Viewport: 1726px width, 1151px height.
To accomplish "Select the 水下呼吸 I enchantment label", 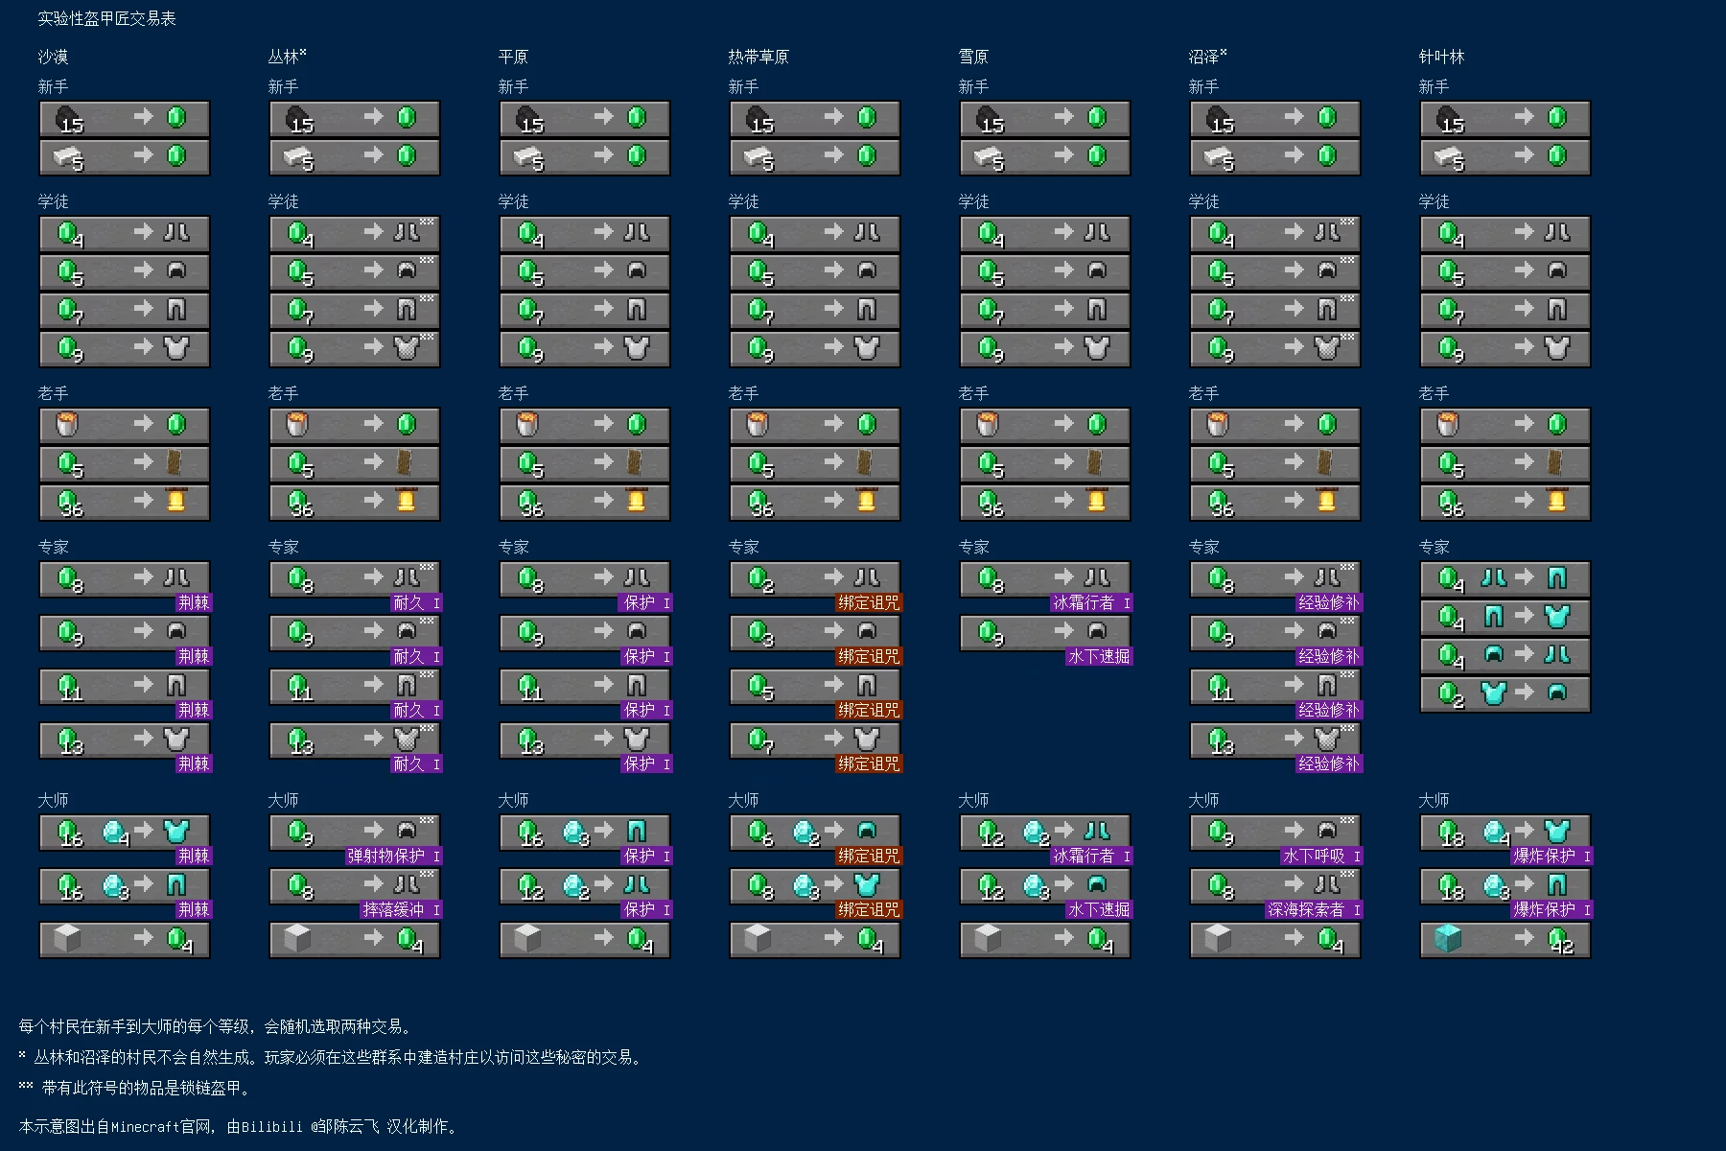I will pyautogui.click(x=1322, y=856).
